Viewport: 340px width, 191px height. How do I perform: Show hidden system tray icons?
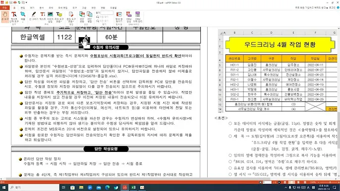point(286,188)
